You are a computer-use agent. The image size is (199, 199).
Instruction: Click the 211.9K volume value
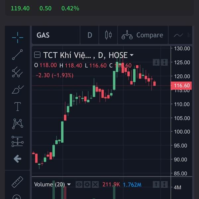coord(111,184)
